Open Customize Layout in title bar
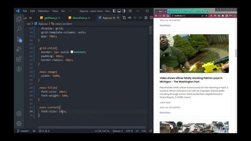This screenshot has width=251, height=141. [x=130, y=11]
